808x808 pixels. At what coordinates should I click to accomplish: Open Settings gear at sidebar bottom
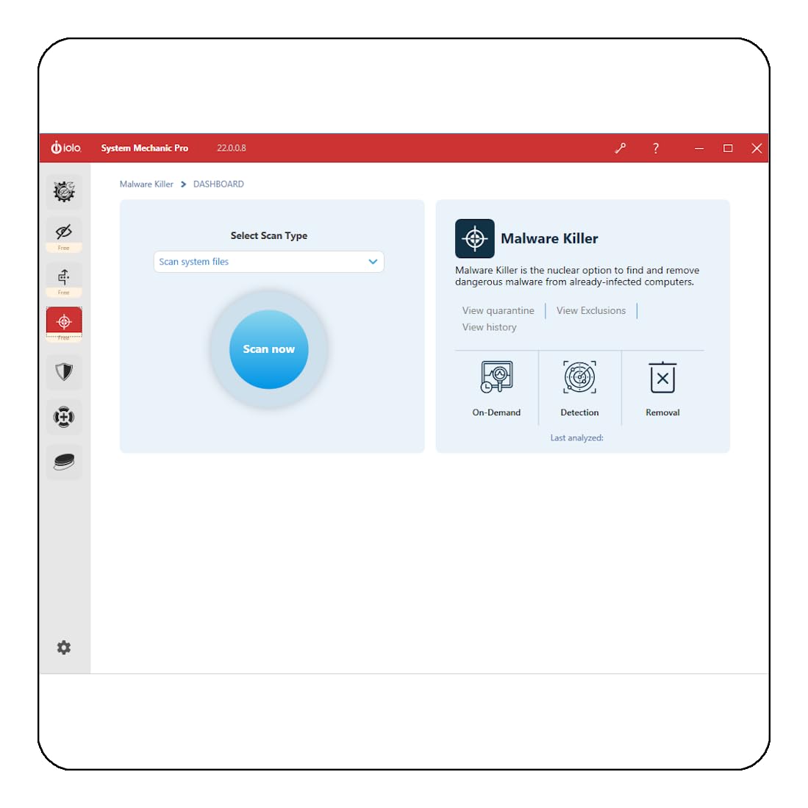(x=64, y=647)
